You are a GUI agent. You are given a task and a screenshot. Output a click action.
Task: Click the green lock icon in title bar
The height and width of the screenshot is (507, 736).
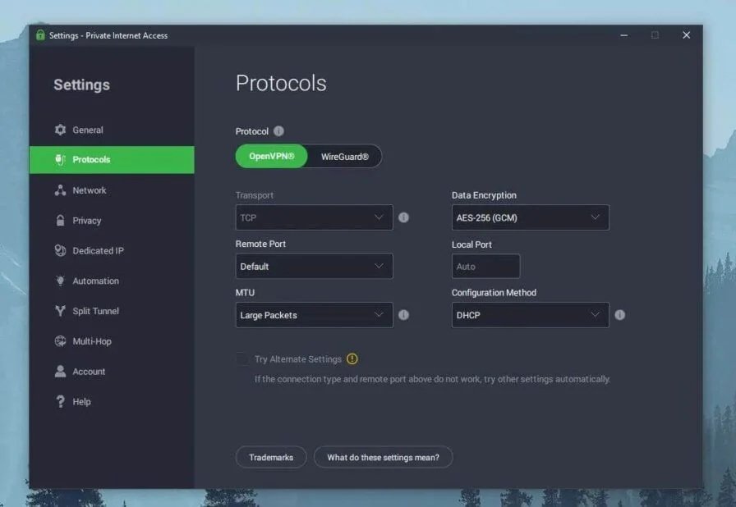click(x=40, y=35)
